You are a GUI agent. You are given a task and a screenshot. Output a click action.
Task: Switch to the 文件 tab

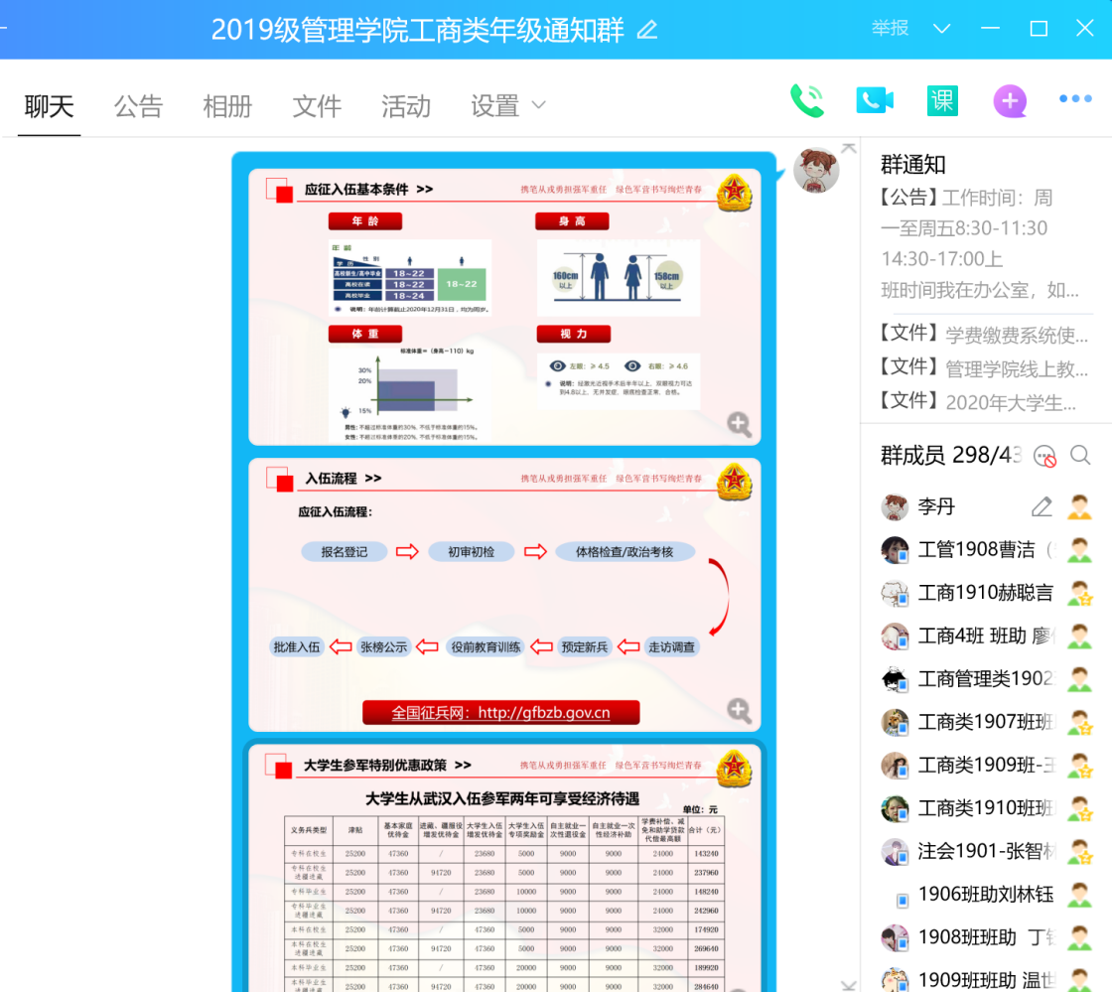[317, 106]
